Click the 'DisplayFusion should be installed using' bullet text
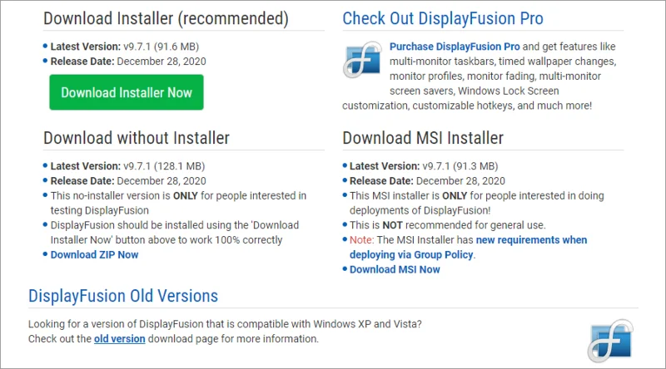 pos(175,233)
